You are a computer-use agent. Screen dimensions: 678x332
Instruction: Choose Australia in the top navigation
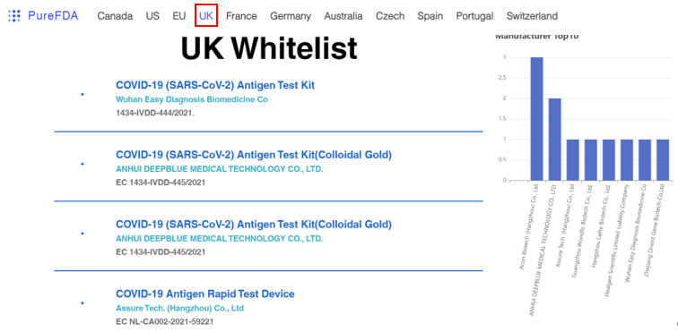[x=343, y=16]
